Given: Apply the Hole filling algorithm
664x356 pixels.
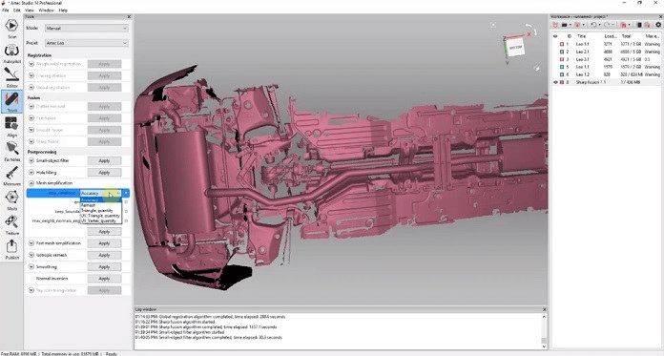Looking at the screenshot, I should pos(104,173).
